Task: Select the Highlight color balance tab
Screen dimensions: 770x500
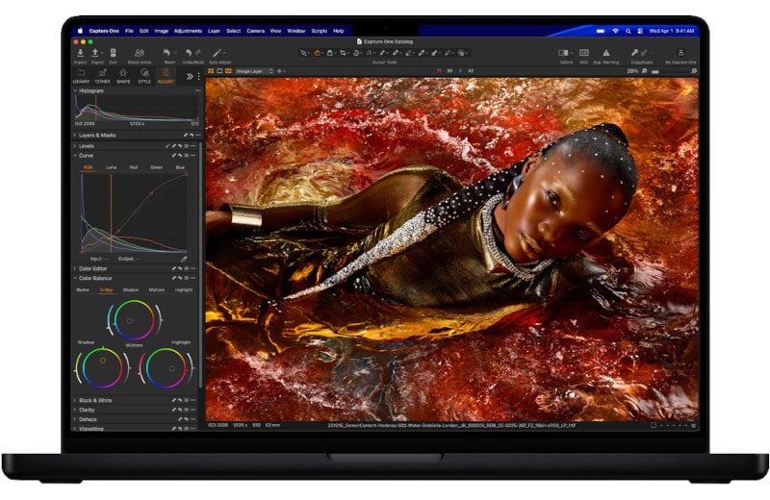Action: [x=184, y=290]
